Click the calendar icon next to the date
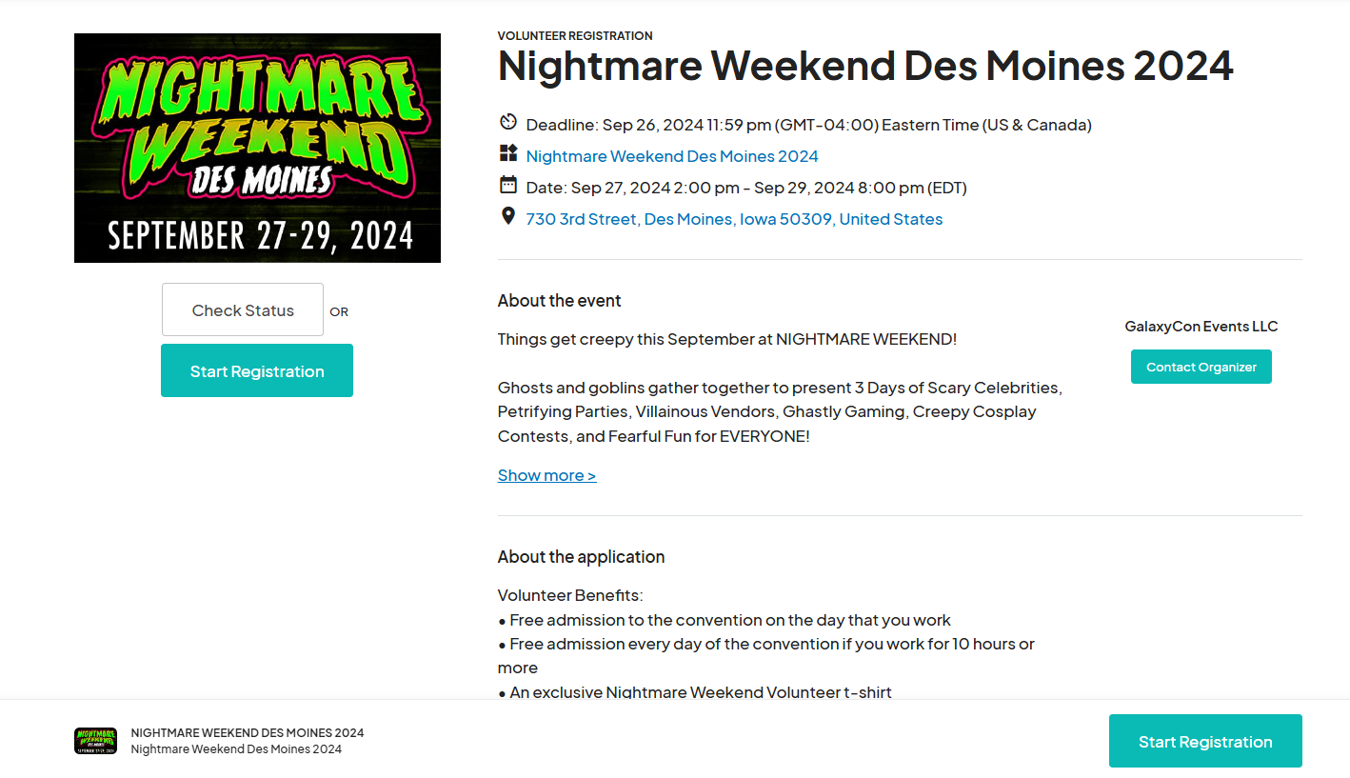1350x778 pixels. (x=507, y=185)
